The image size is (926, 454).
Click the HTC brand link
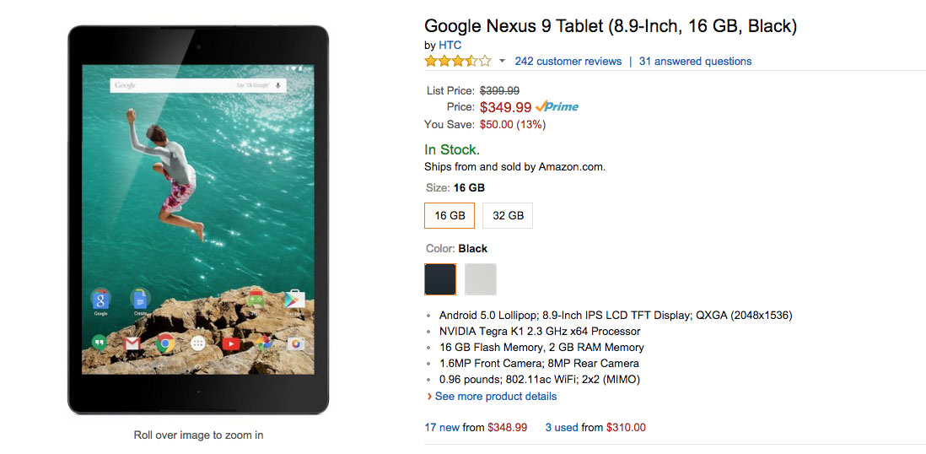click(450, 45)
